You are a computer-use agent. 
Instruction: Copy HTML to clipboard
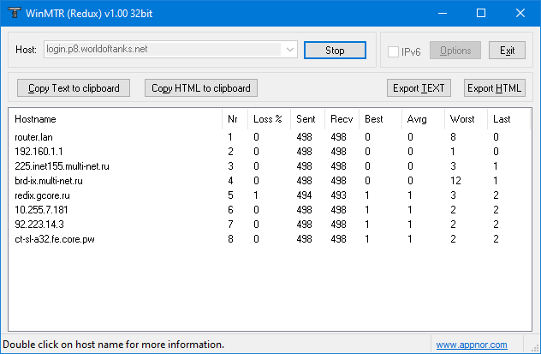click(x=201, y=88)
